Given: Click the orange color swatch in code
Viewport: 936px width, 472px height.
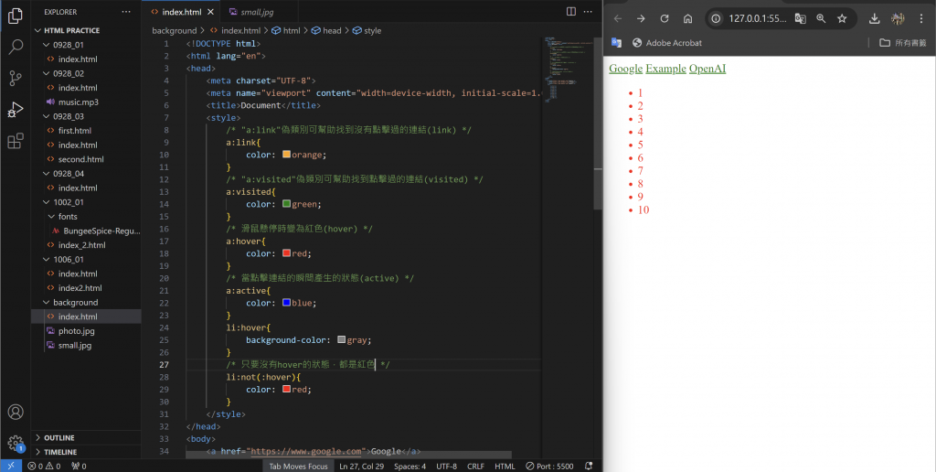Looking at the screenshot, I should point(286,155).
